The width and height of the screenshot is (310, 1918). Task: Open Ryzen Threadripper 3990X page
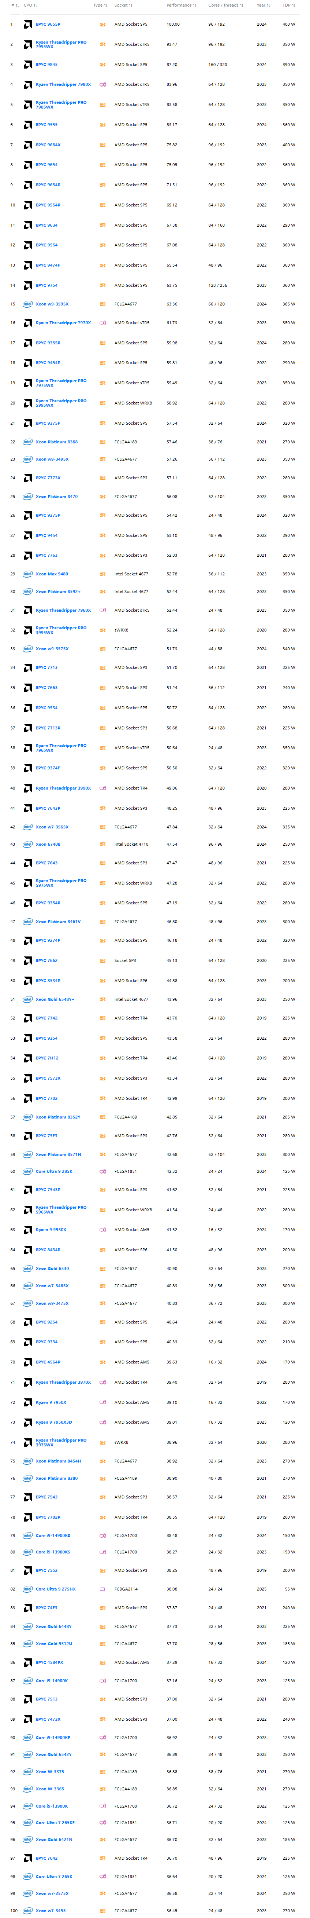(63, 788)
